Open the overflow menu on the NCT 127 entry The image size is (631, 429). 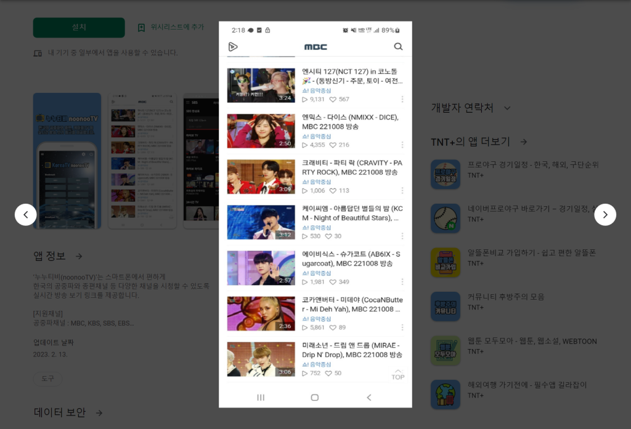(x=402, y=99)
